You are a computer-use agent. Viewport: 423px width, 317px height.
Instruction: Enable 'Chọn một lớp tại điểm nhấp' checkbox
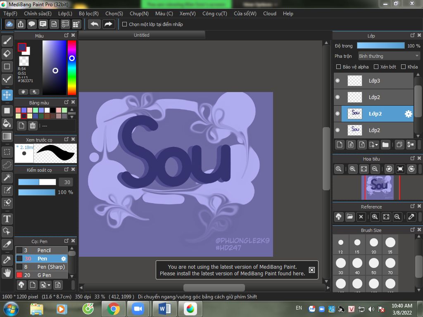(124, 24)
